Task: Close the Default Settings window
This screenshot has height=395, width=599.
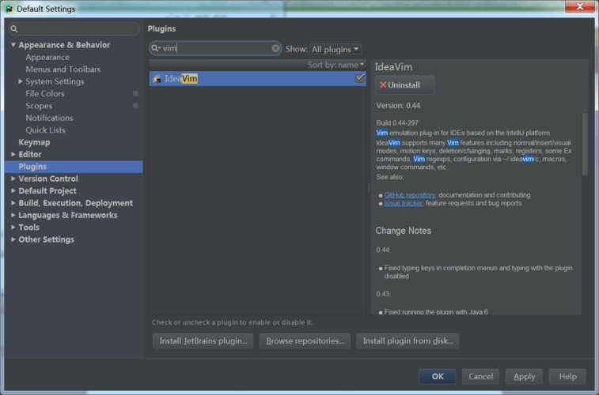Action: tap(579, 6)
